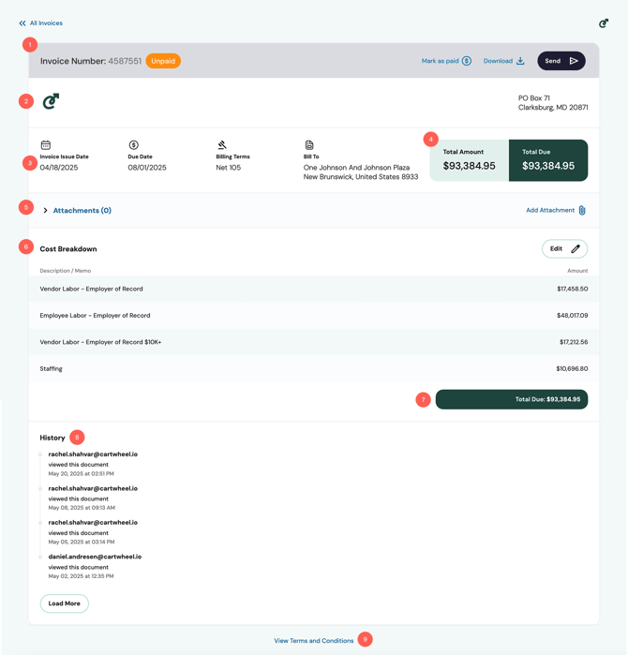Click the paper-plane icon in the Send button
Viewport: 628px width, 655px height.
click(574, 61)
